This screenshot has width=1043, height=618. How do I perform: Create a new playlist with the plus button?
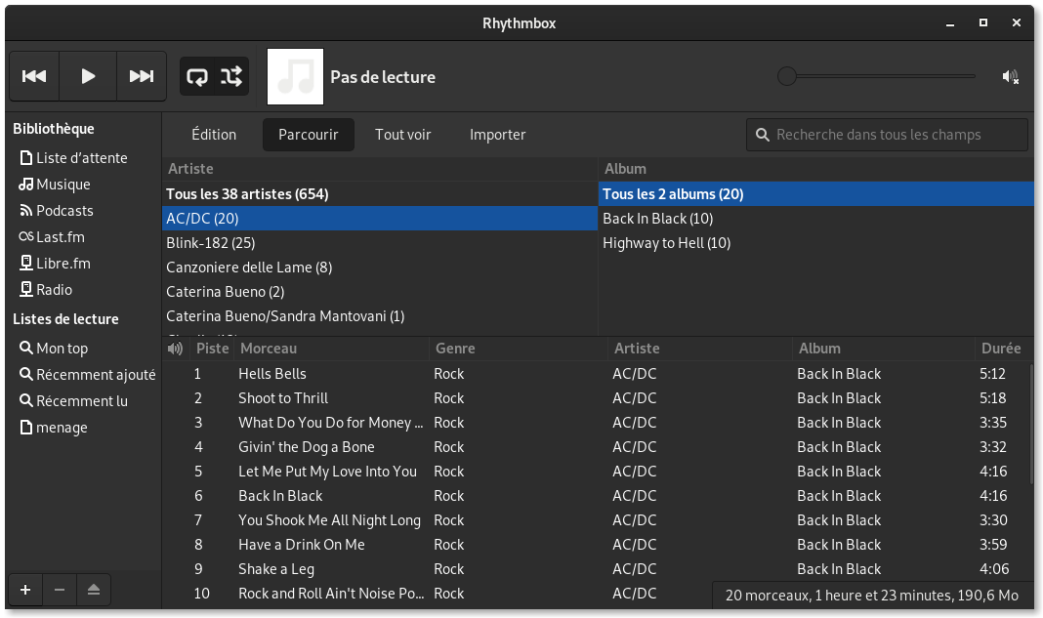24,590
